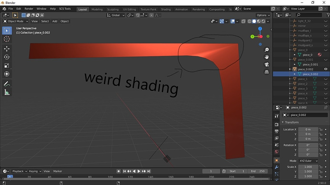This screenshot has width=330, height=185.
Task: Open the Add menu in viewport header
Action: pos(55,21)
